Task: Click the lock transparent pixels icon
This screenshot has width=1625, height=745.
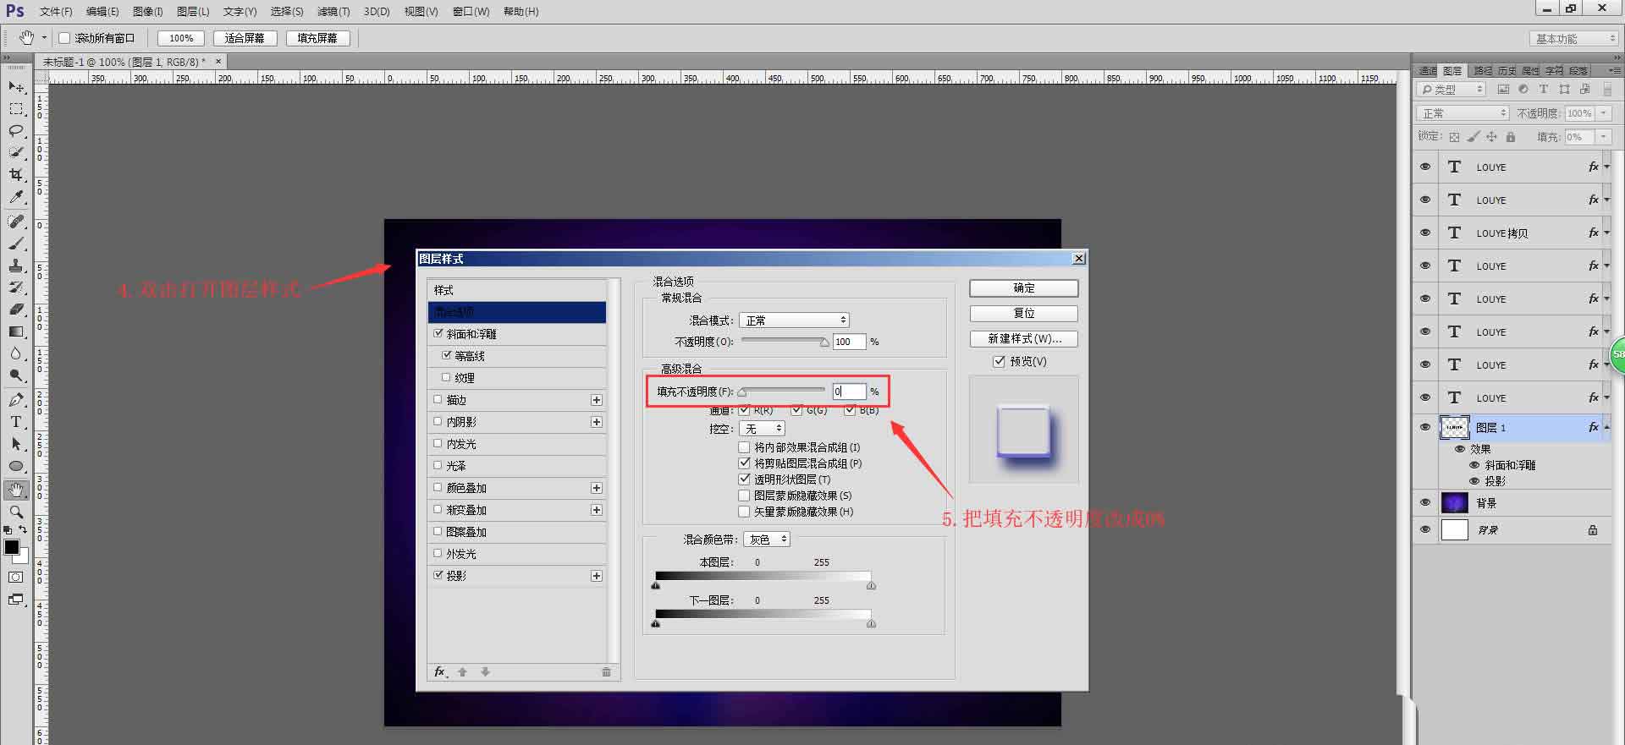Action: point(1454,137)
